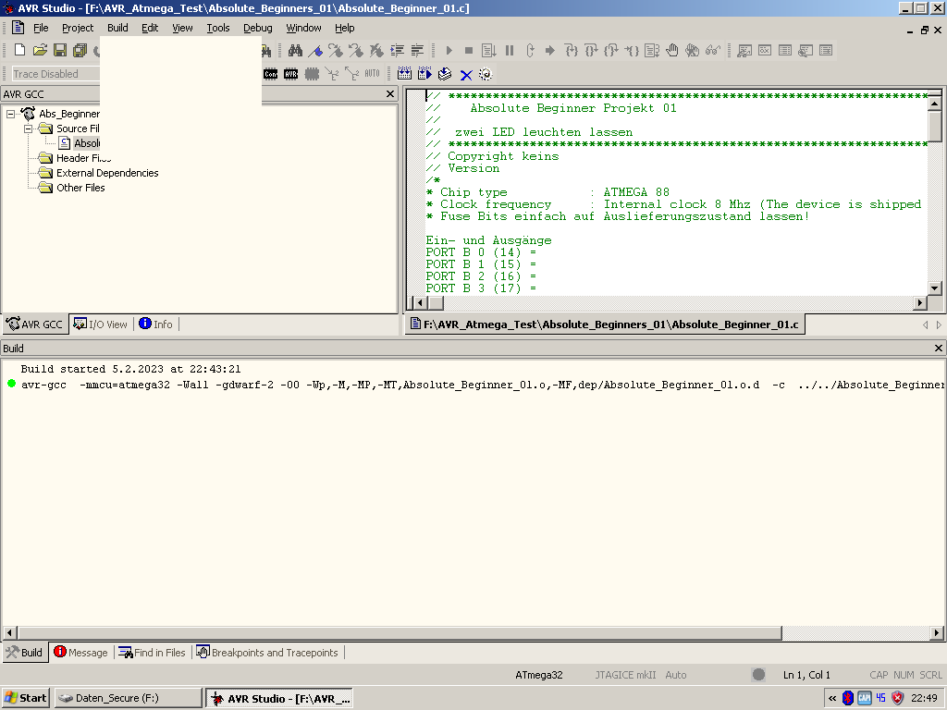Viewport: 947px width, 710px height.
Task: Click the Build and Run icon
Action: click(424, 74)
